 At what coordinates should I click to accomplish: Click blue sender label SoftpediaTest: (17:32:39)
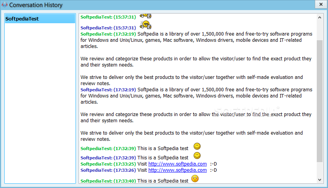click(x=108, y=158)
